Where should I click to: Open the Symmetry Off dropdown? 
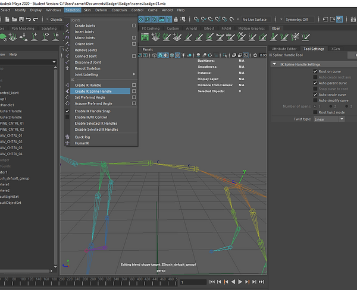299,20
